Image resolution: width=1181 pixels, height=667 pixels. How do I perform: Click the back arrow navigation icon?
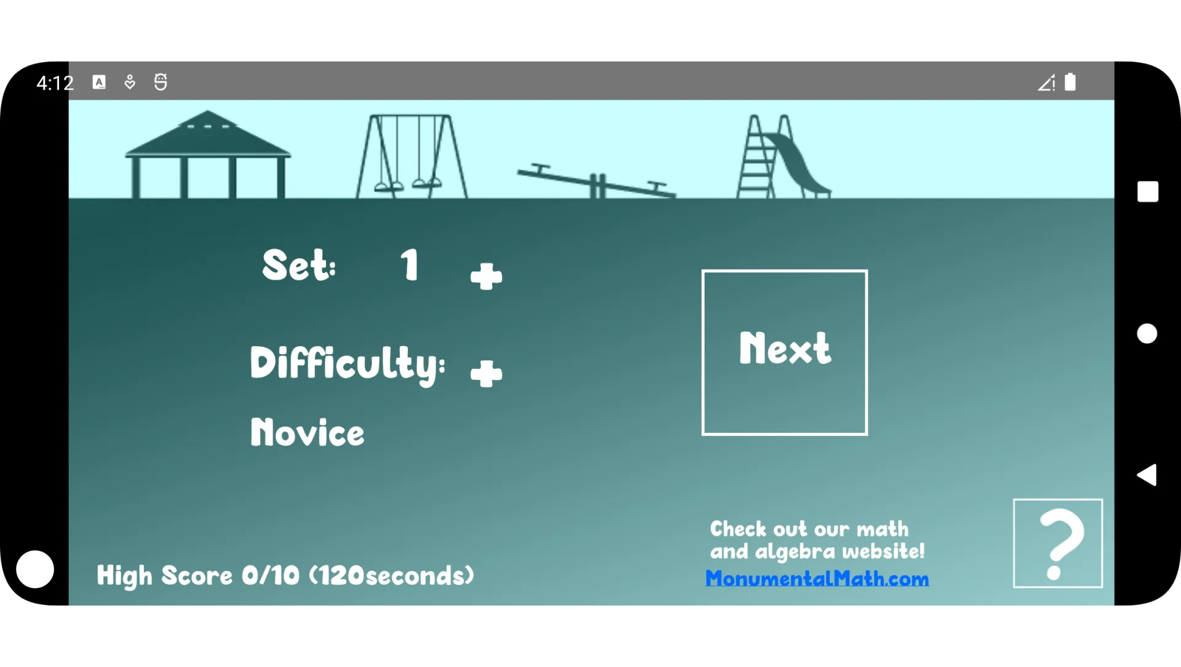[1150, 476]
